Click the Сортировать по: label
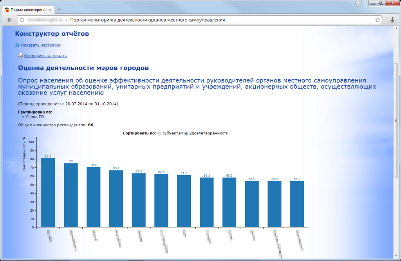Image resolution: width=401 pixels, height=261 pixels. pyautogui.click(x=139, y=133)
